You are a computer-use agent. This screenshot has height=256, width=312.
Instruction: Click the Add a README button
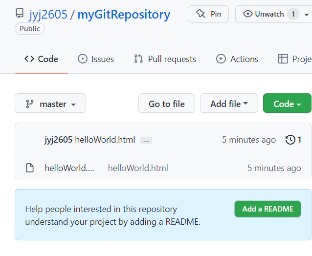(x=267, y=209)
